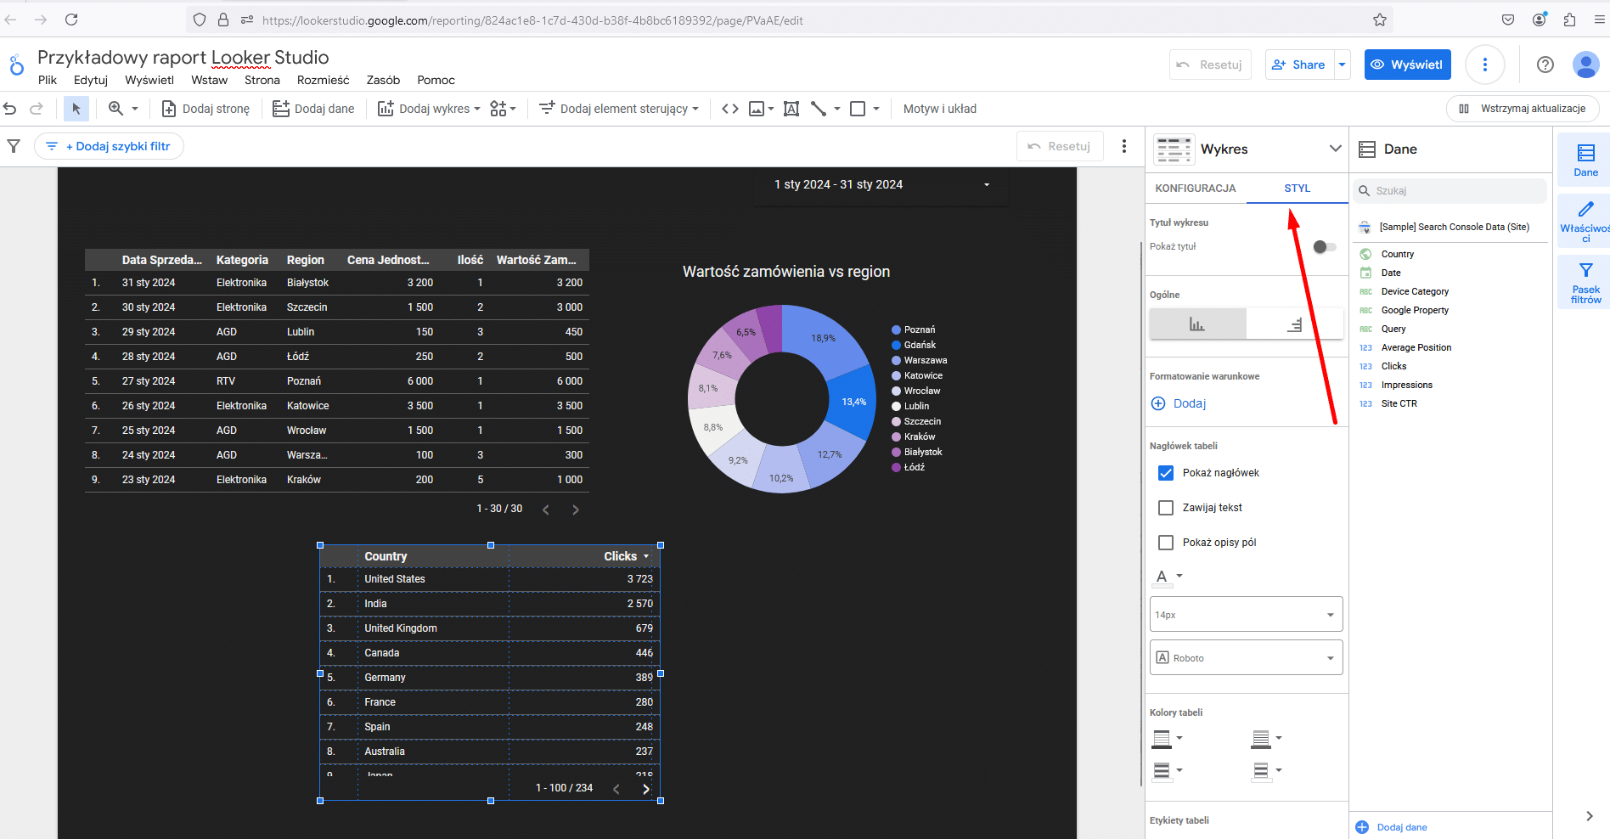The height and width of the screenshot is (839, 1610).
Task: Open the Dane side panel icon
Action: [x=1585, y=160]
